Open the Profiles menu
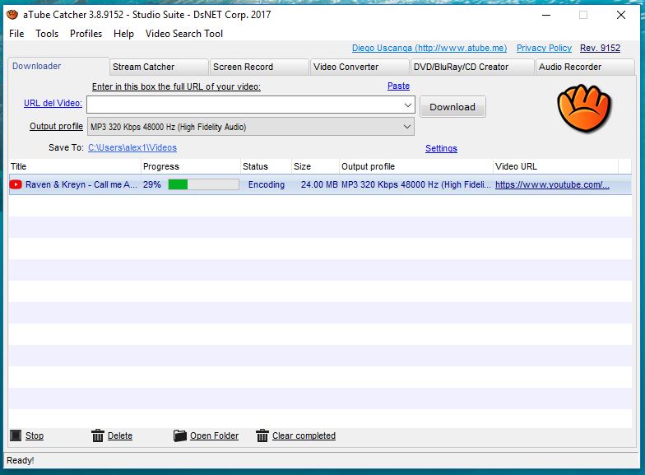This screenshot has width=645, height=475. (86, 34)
